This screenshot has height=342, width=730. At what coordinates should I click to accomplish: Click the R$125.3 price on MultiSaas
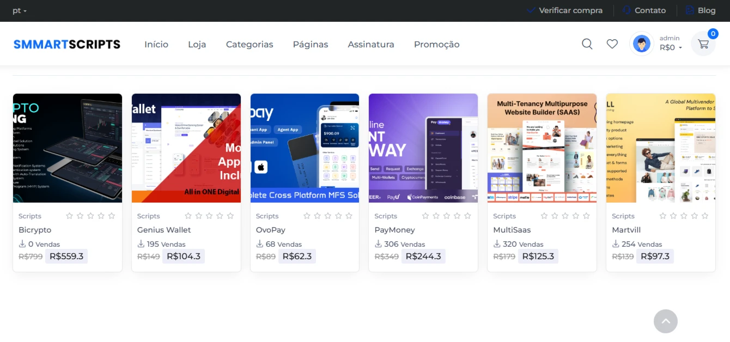[x=538, y=256]
